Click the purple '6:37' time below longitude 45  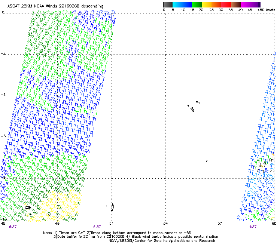(13, 227)
